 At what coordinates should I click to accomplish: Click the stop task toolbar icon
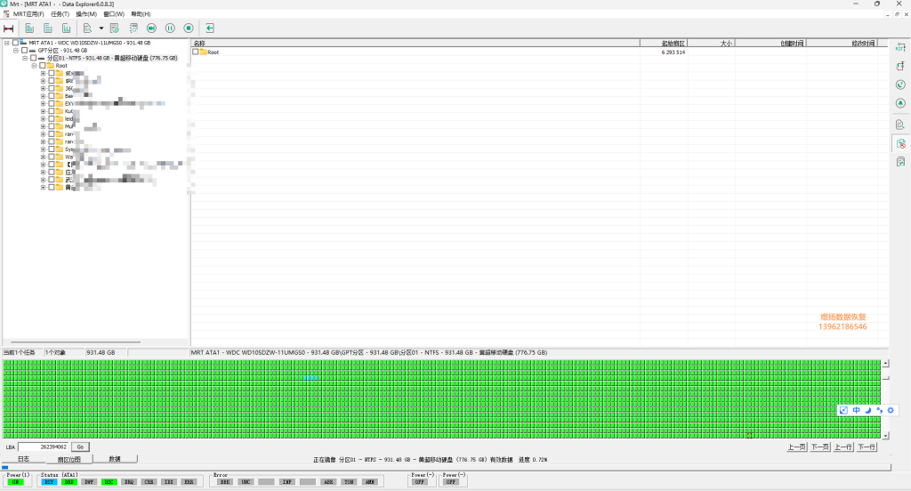[x=189, y=28]
